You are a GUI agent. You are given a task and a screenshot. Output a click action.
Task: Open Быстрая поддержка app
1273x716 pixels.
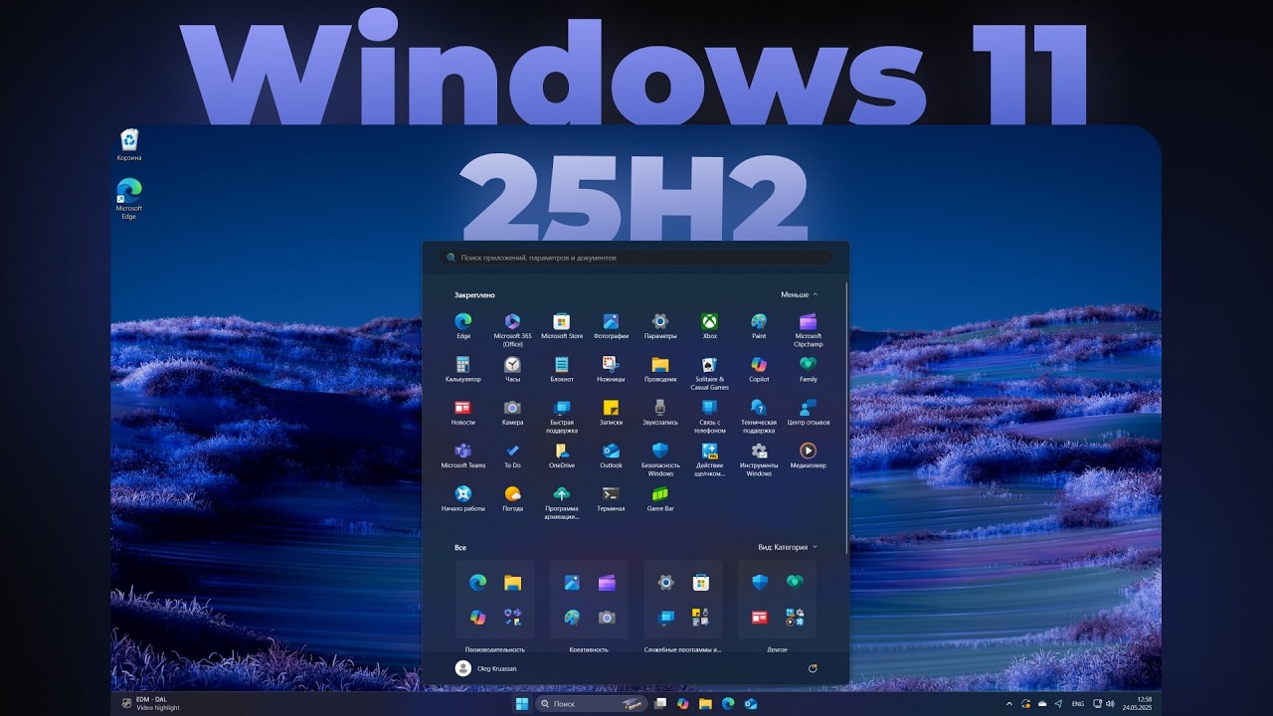[x=561, y=416]
